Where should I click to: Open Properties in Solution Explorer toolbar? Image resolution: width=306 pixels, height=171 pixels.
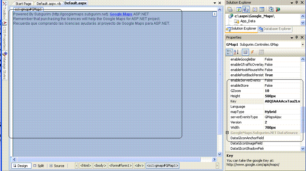230,9
